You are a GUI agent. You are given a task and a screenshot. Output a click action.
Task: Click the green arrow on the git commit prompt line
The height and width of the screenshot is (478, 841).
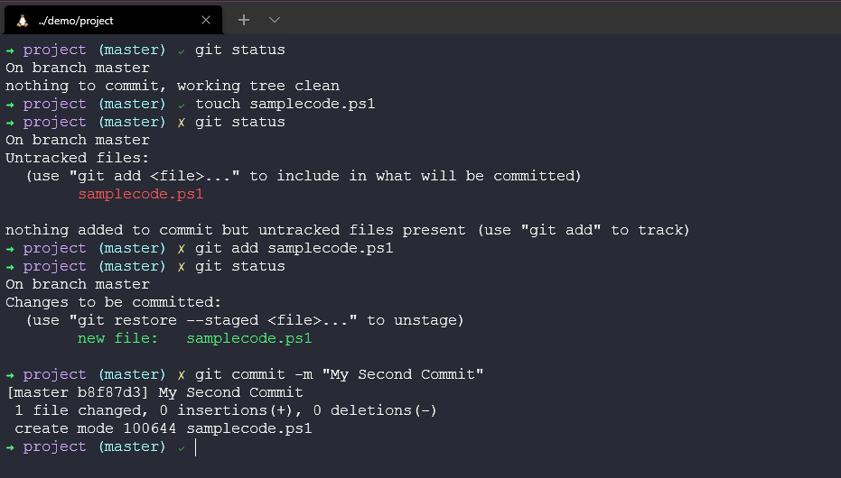(x=10, y=375)
